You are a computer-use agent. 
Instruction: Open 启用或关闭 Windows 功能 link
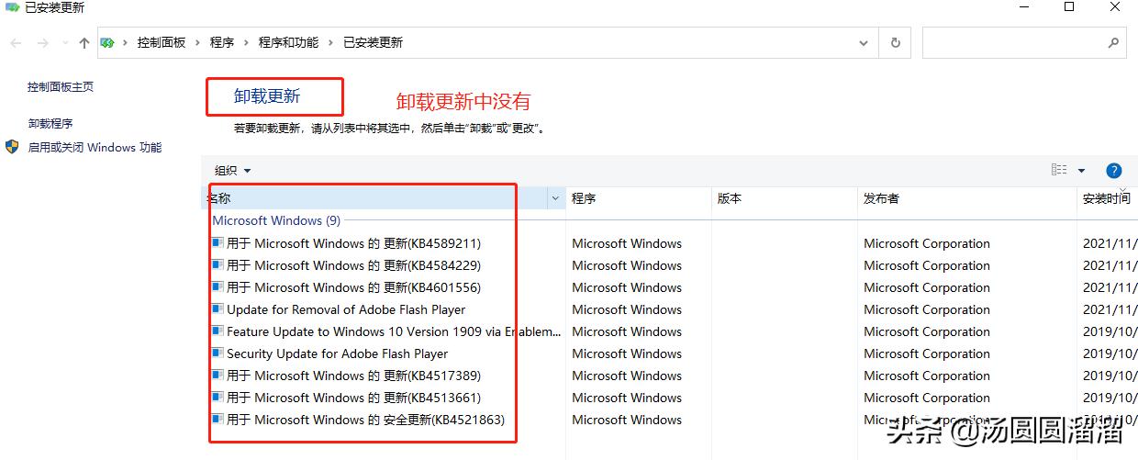pyautogui.click(x=95, y=147)
